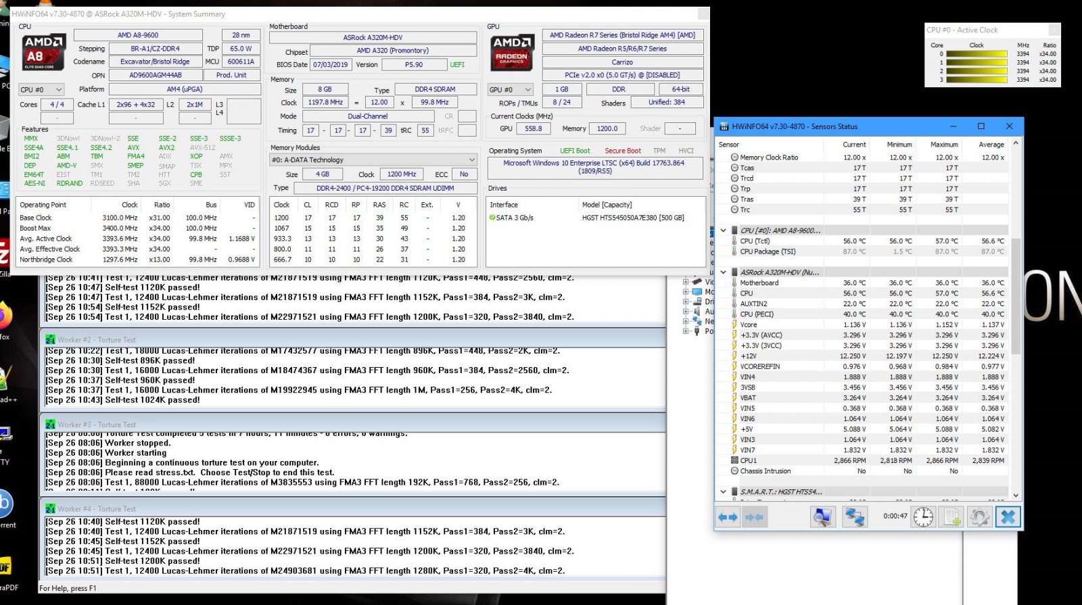Collapse the CPU [#0]: AMD A8-9600 sensor group
Screen dimensions: 1082x605
(x=723, y=231)
